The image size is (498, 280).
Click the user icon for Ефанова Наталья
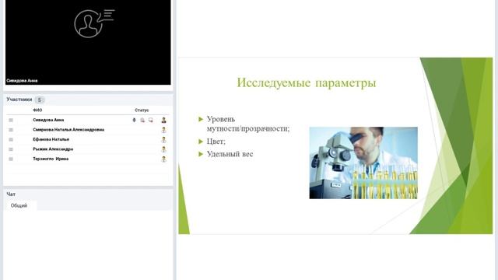(163, 140)
